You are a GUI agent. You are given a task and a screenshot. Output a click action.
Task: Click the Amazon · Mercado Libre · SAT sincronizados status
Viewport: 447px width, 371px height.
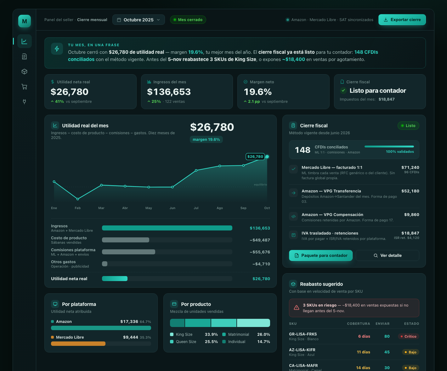pyautogui.click(x=329, y=20)
